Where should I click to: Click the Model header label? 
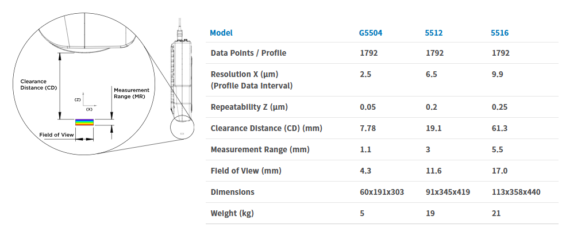click(x=221, y=33)
